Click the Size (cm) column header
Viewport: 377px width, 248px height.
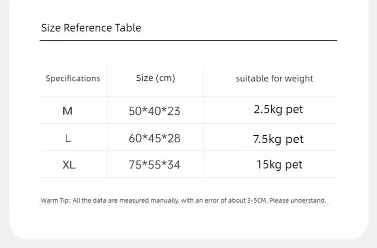point(156,78)
